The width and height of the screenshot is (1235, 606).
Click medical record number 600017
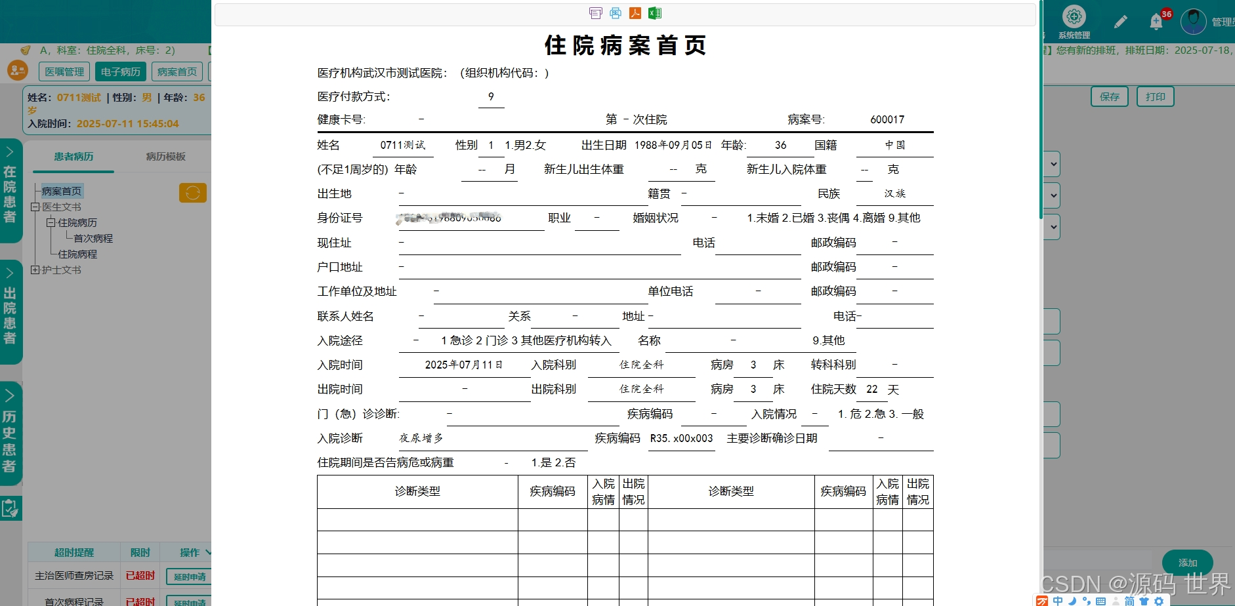887,119
